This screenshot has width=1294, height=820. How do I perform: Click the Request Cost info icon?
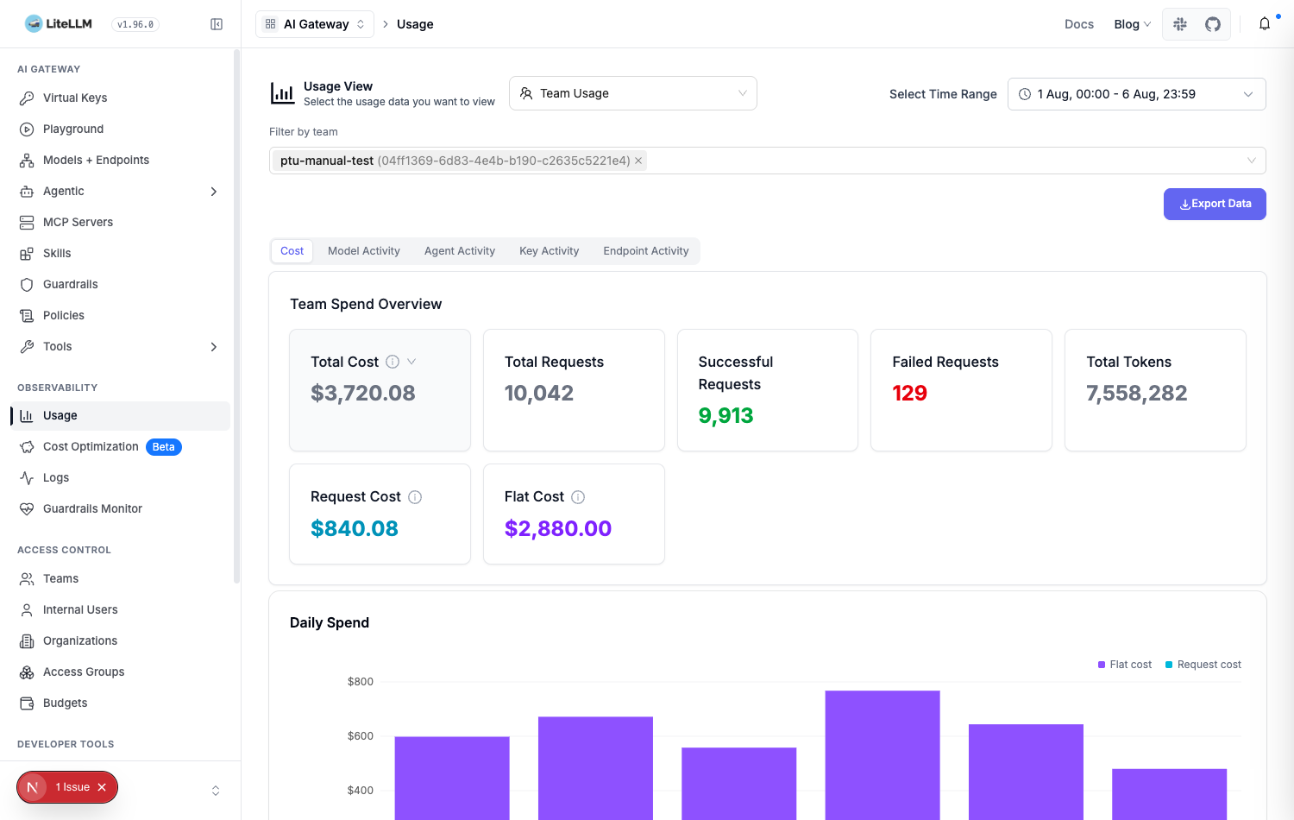pyautogui.click(x=415, y=497)
